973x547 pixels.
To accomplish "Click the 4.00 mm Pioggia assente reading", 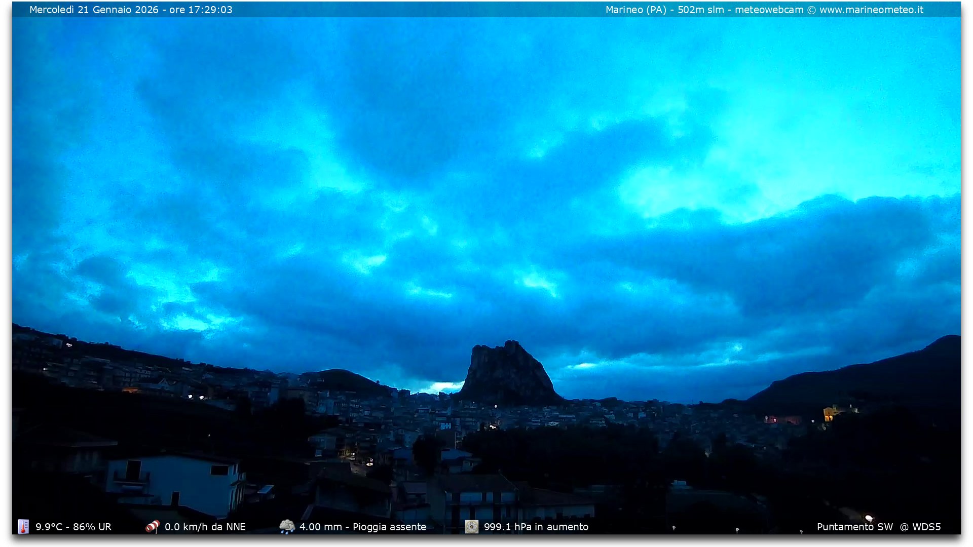I will pyautogui.click(x=363, y=527).
